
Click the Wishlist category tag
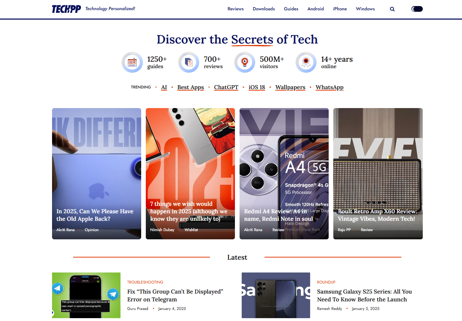(x=191, y=230)
